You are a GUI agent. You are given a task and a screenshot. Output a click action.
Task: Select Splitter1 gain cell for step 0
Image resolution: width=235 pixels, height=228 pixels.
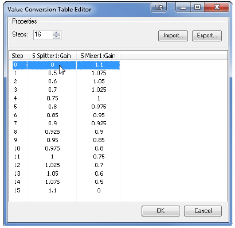52,65
